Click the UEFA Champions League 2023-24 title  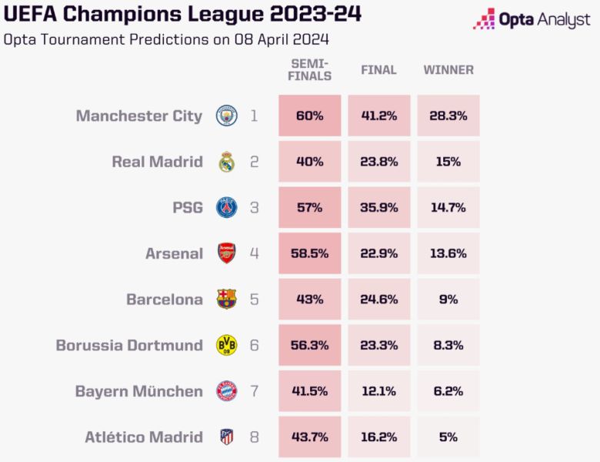pos(182,15)
